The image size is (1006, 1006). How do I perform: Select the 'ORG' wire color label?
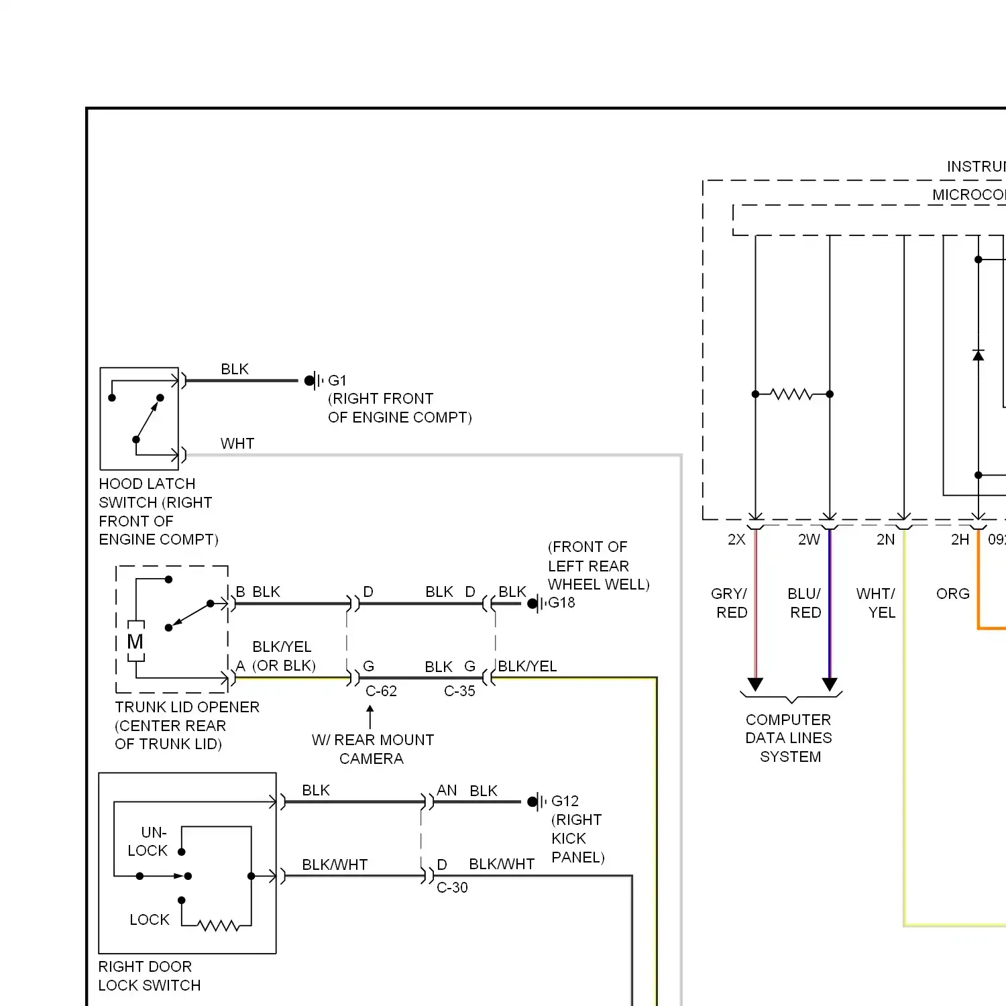(953, 594)
